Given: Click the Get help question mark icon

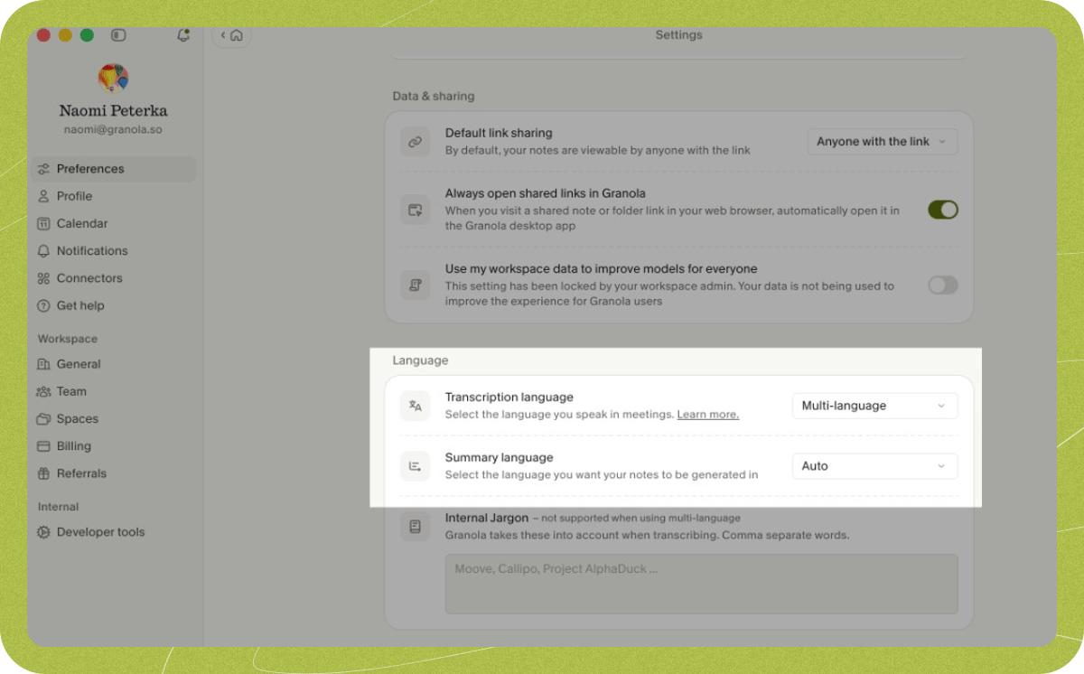Looking at the screenshot, I should click(43, 305).
